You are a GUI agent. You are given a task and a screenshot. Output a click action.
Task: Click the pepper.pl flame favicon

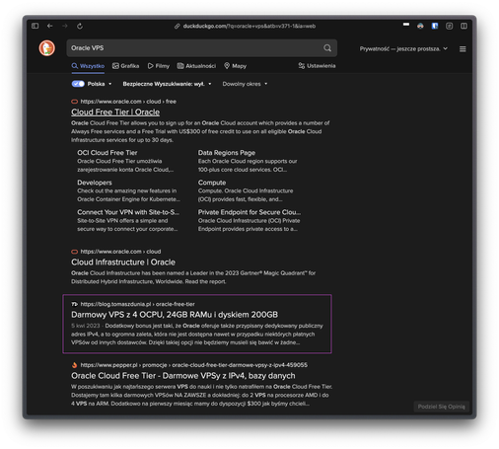coord(75,365)
